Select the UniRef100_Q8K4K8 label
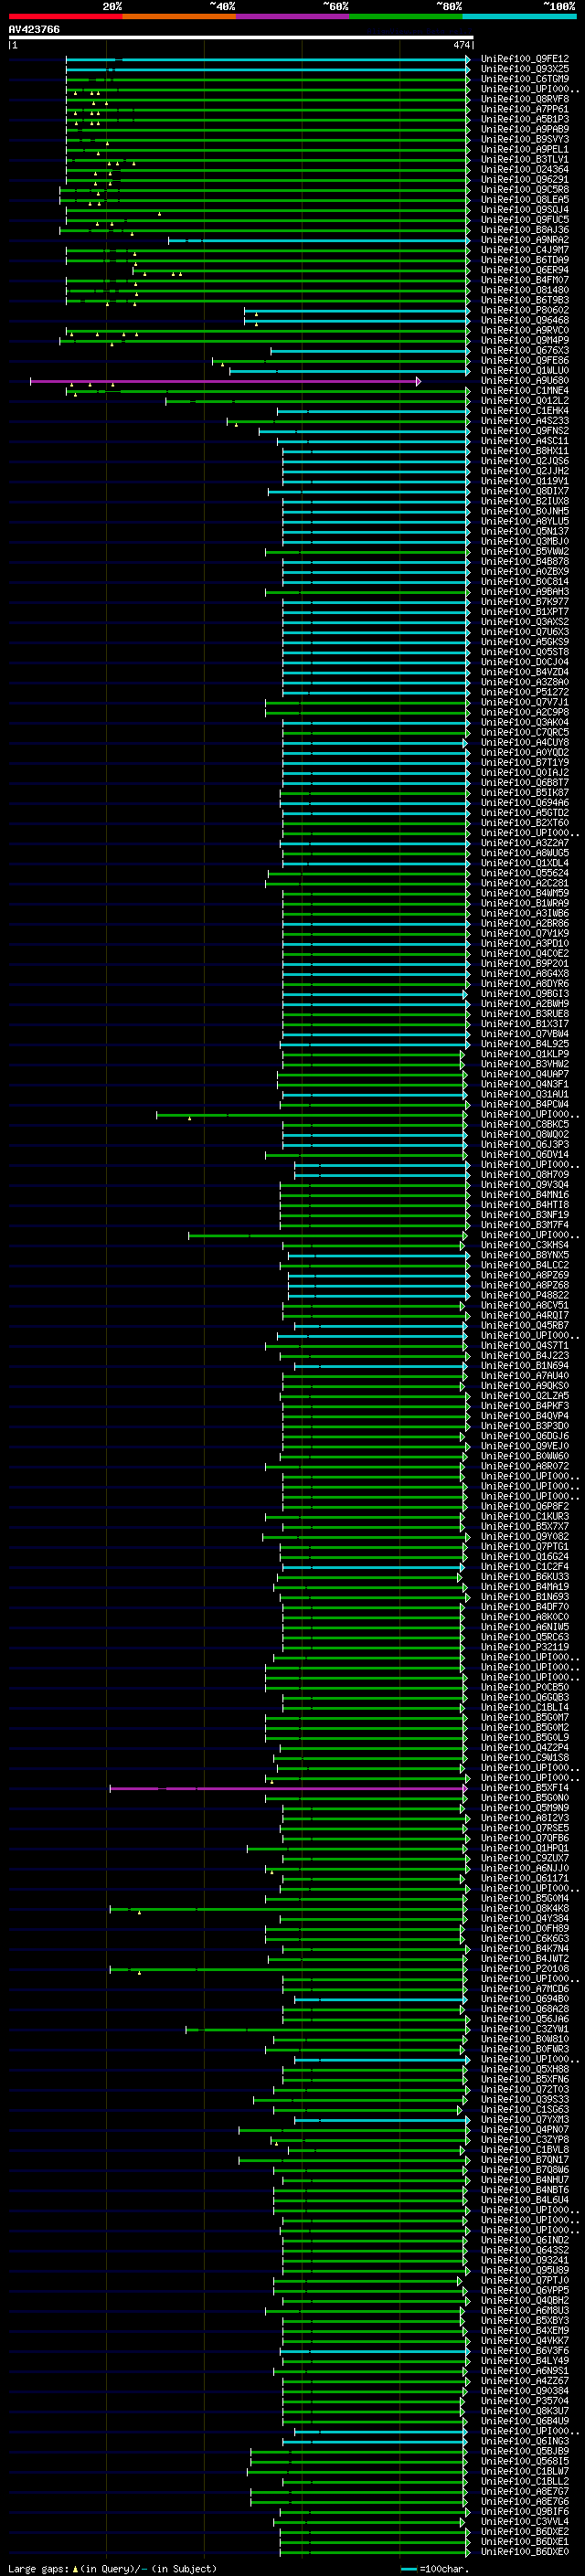 point(525,1908)
